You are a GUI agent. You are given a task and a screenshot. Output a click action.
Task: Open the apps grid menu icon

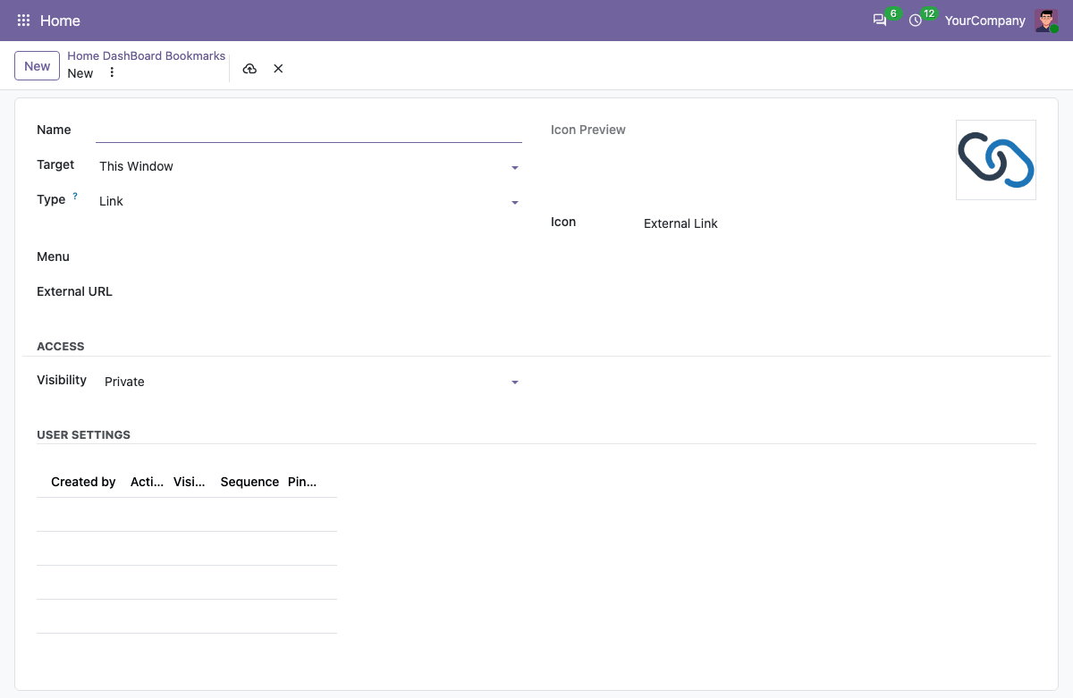24,21
